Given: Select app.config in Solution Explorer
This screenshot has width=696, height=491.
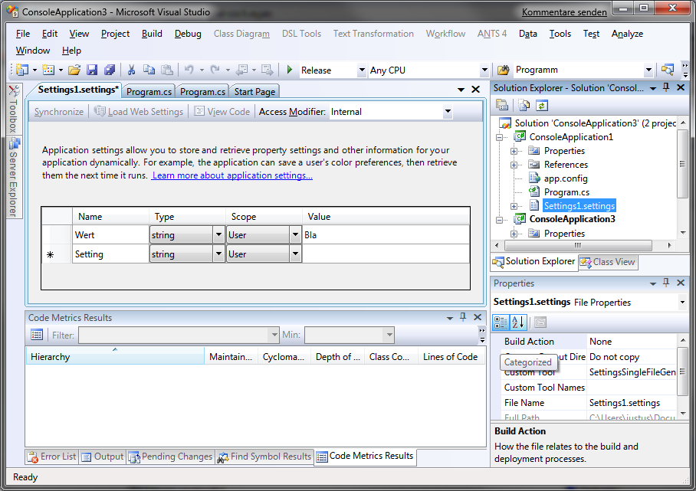Looking at the screenshot, I should pyautogui.click(x=566, y=178).
